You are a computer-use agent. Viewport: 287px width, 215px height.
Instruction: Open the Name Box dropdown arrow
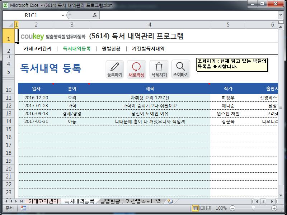click(63, 15)
